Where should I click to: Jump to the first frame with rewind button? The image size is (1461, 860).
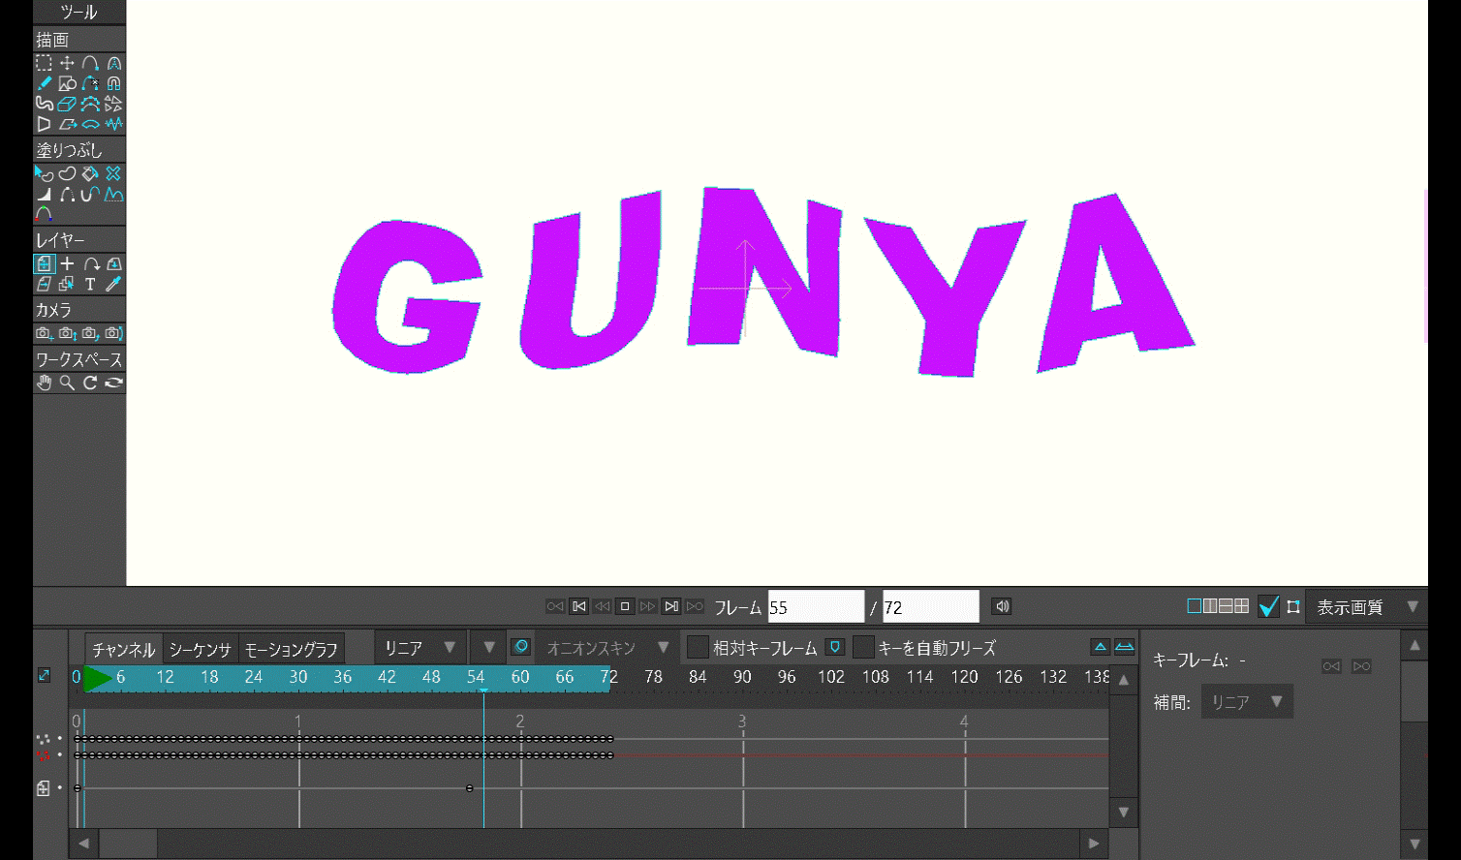click(578, 606)
